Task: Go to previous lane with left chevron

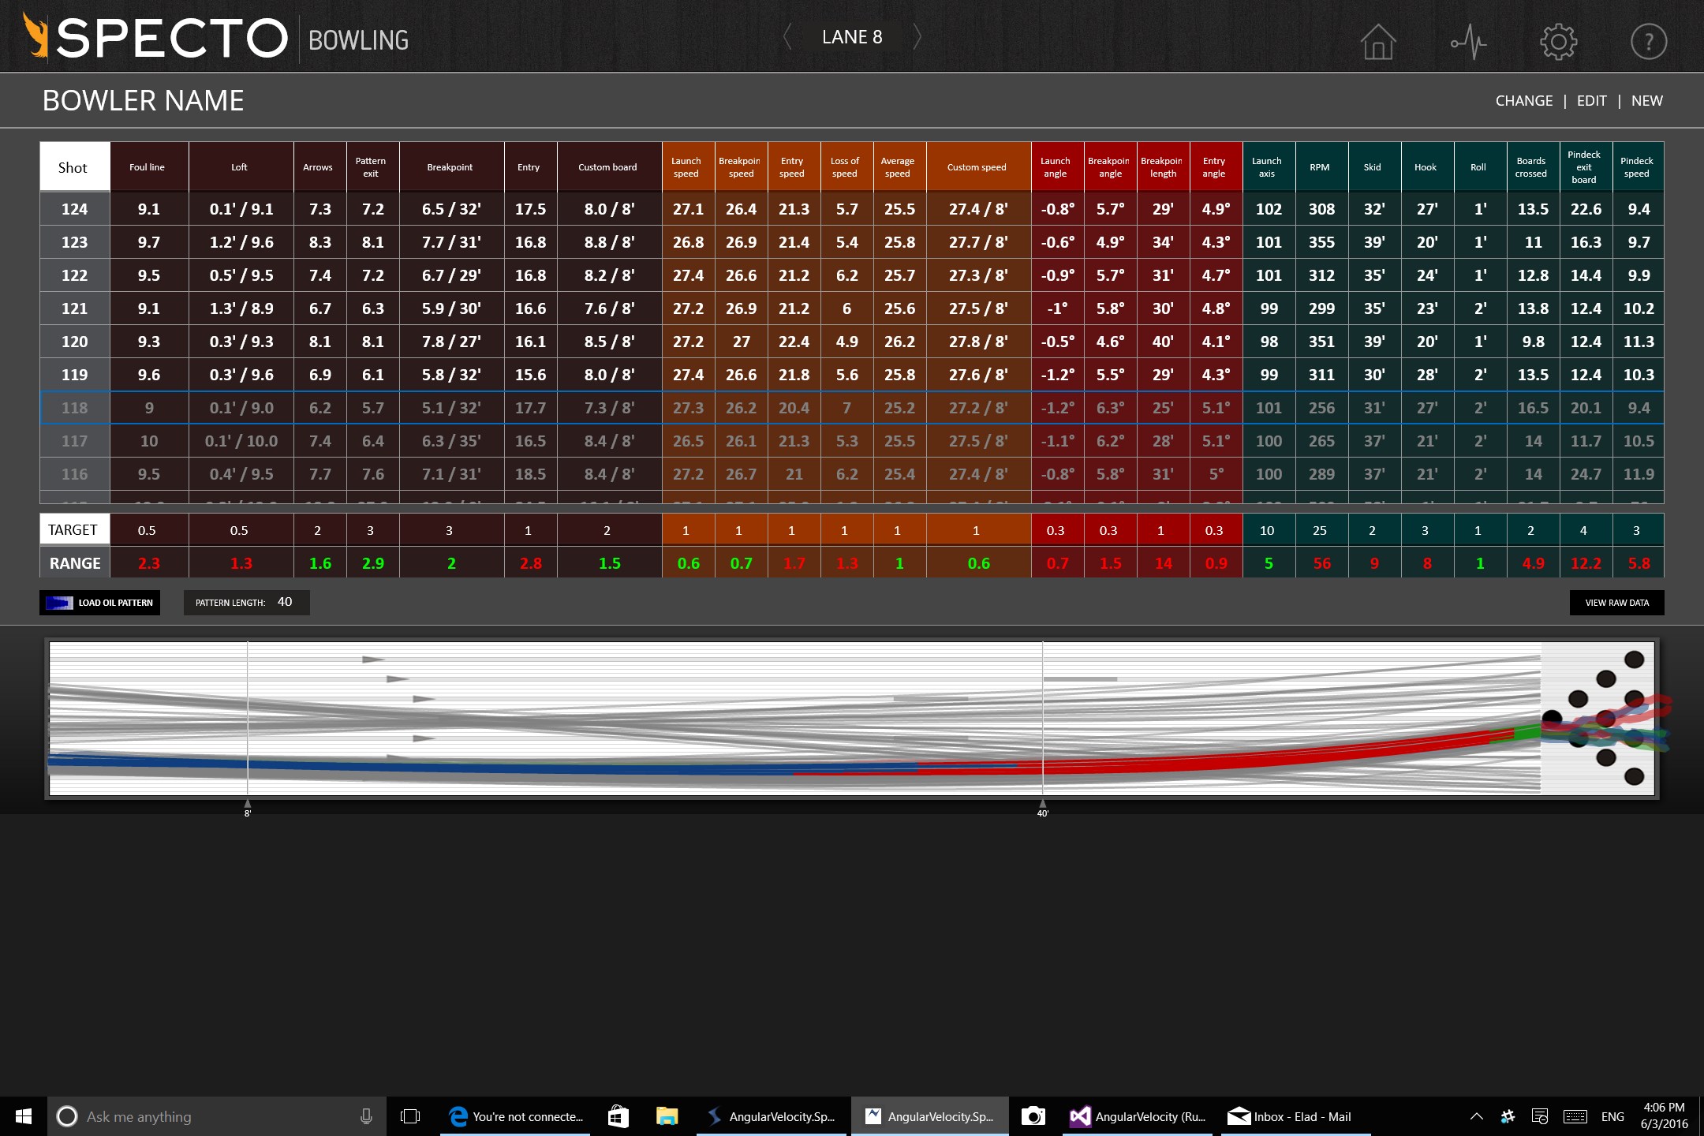Action: tap(787, 37)
